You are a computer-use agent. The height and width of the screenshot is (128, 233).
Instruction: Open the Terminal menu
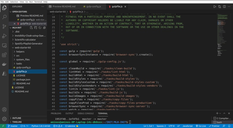tap(38, 2)
